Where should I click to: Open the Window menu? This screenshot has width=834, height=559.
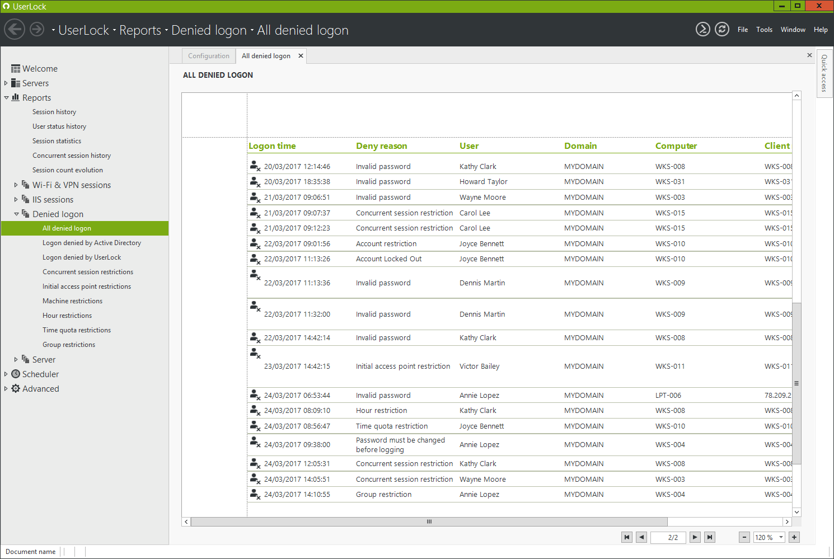click(x=793, y=30)
